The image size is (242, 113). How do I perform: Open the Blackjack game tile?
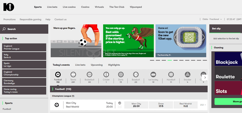tap(228, 59)
